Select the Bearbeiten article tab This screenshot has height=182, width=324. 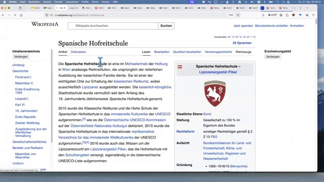click(x=162, y=52)
